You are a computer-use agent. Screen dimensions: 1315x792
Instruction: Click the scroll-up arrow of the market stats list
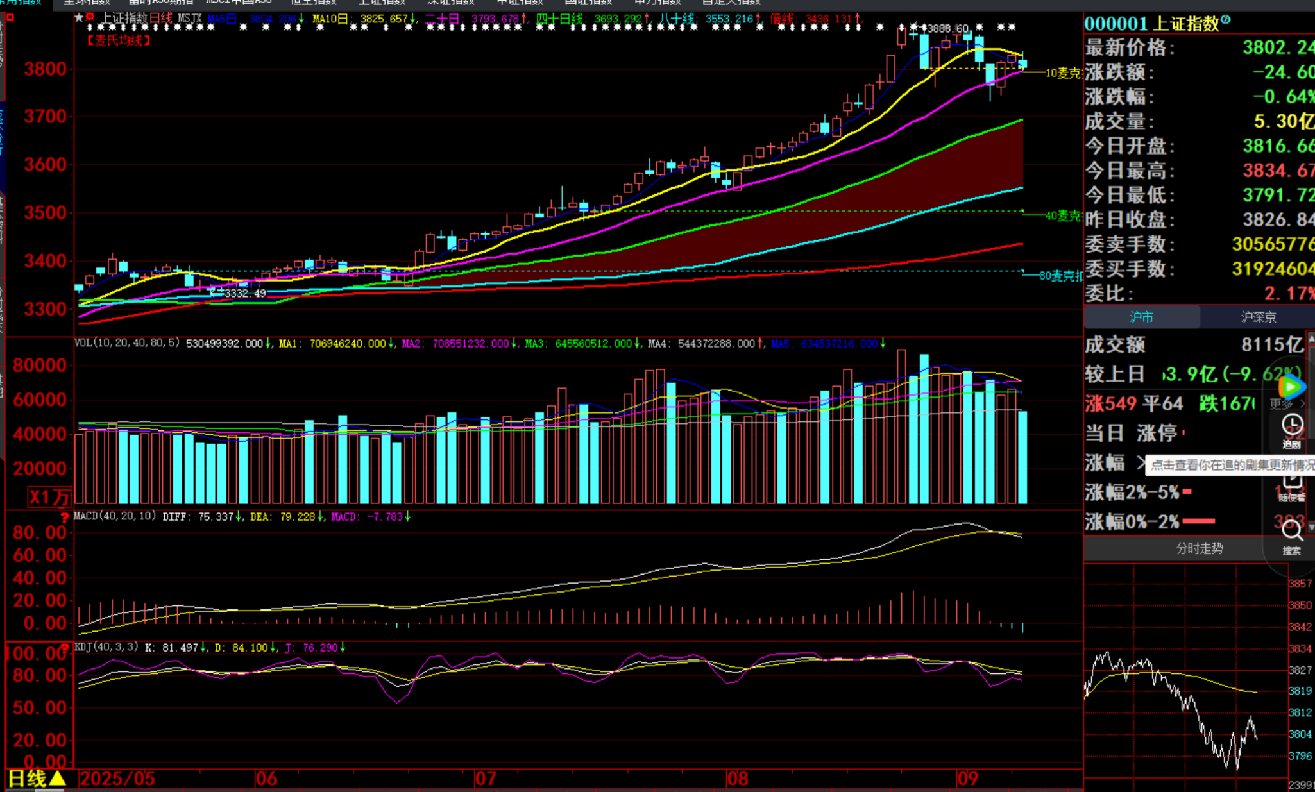pos(1311,338)
